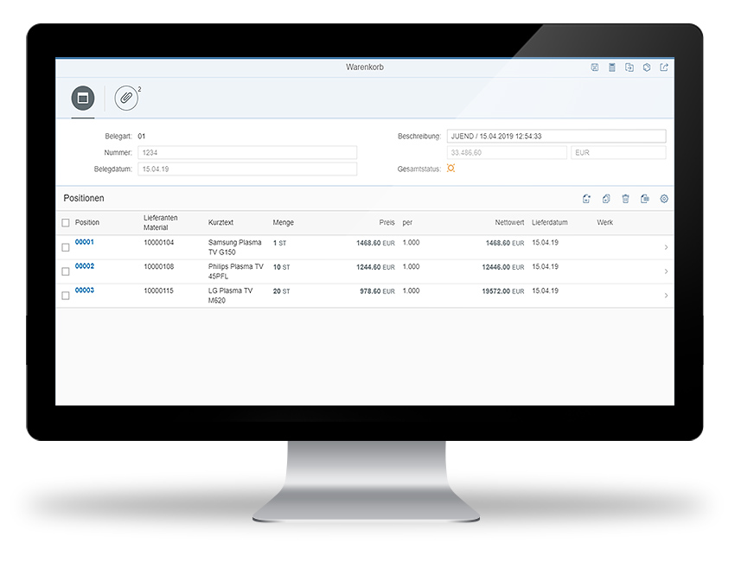This screenshot has height=562, width=735.
Task: Click material number 10000104
Action: click(158, 242)
